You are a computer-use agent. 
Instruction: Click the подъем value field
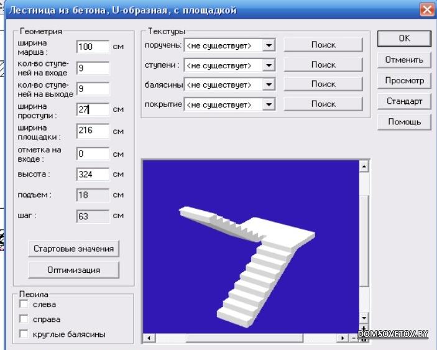(93, 195)
